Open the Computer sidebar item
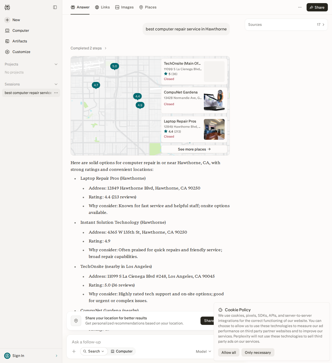The height and width of the screenshot is (363, 332). click(17, 31)
